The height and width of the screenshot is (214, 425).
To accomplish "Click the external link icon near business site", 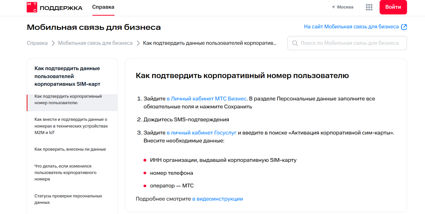I will coord(404,27).
